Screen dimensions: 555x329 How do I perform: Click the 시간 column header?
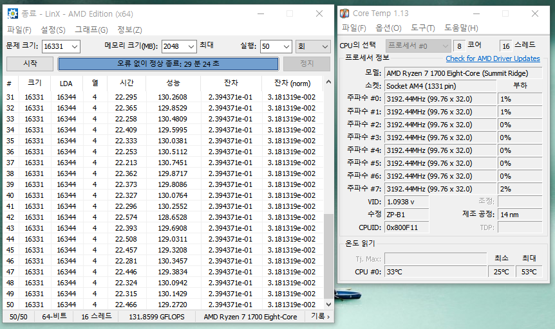tap(126, 83)
